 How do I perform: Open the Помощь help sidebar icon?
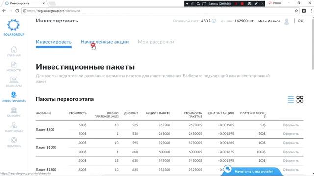pyautogui.click(x=14, y=142)
